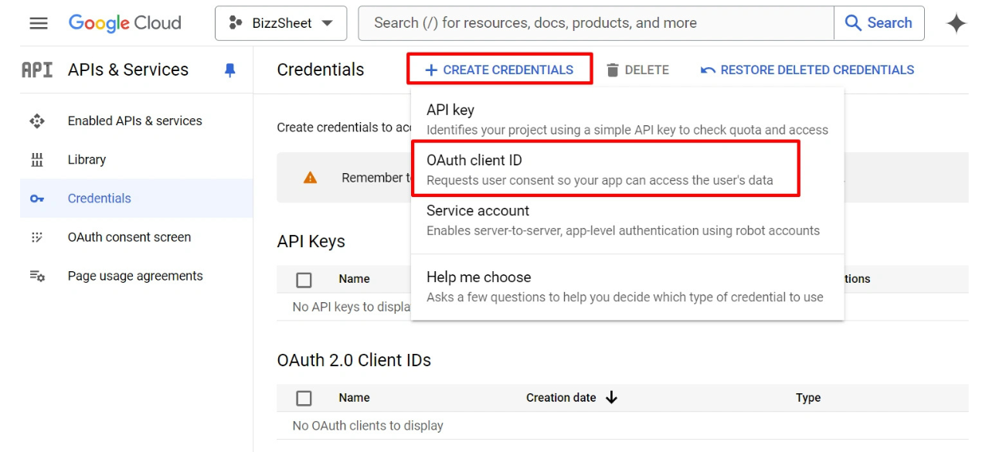Click the OAuth consent screen icon
This screenshot has width=989, height=452.
(x=37, y=237)
